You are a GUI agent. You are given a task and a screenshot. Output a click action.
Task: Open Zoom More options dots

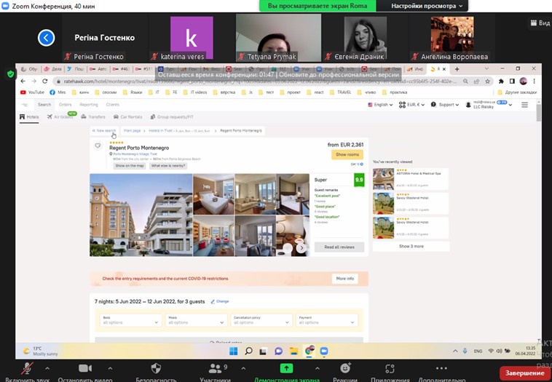(441, 368)
